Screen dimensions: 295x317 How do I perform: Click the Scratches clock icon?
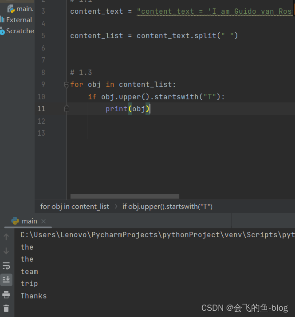2,31
